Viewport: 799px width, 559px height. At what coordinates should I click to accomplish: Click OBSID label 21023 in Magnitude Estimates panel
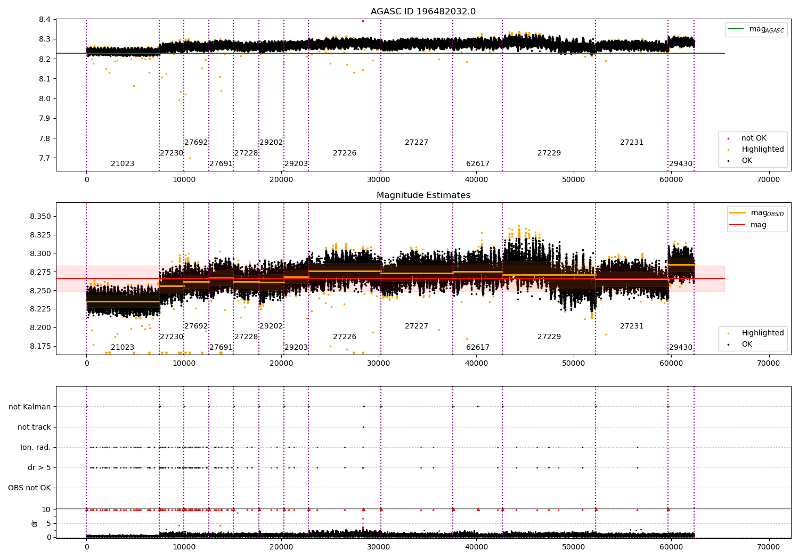coord(123,348)
